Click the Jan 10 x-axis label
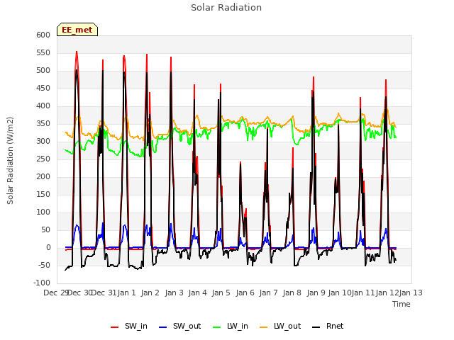454x340 pixels. click(340, 293)
